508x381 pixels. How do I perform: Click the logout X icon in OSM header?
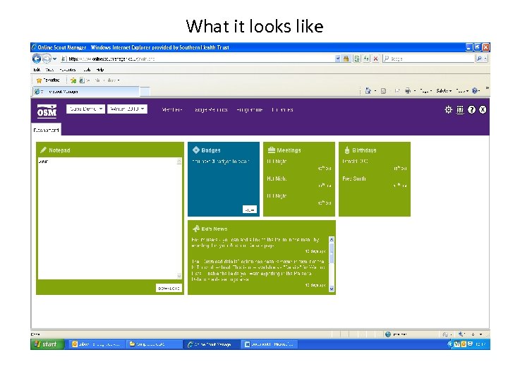[483, 110]
